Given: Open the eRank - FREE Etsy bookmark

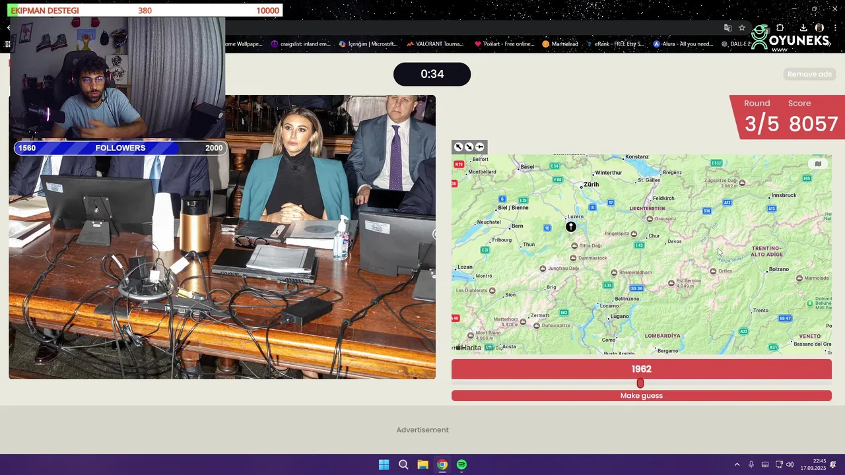Looking at the screenshot, I should pos(615,44).
